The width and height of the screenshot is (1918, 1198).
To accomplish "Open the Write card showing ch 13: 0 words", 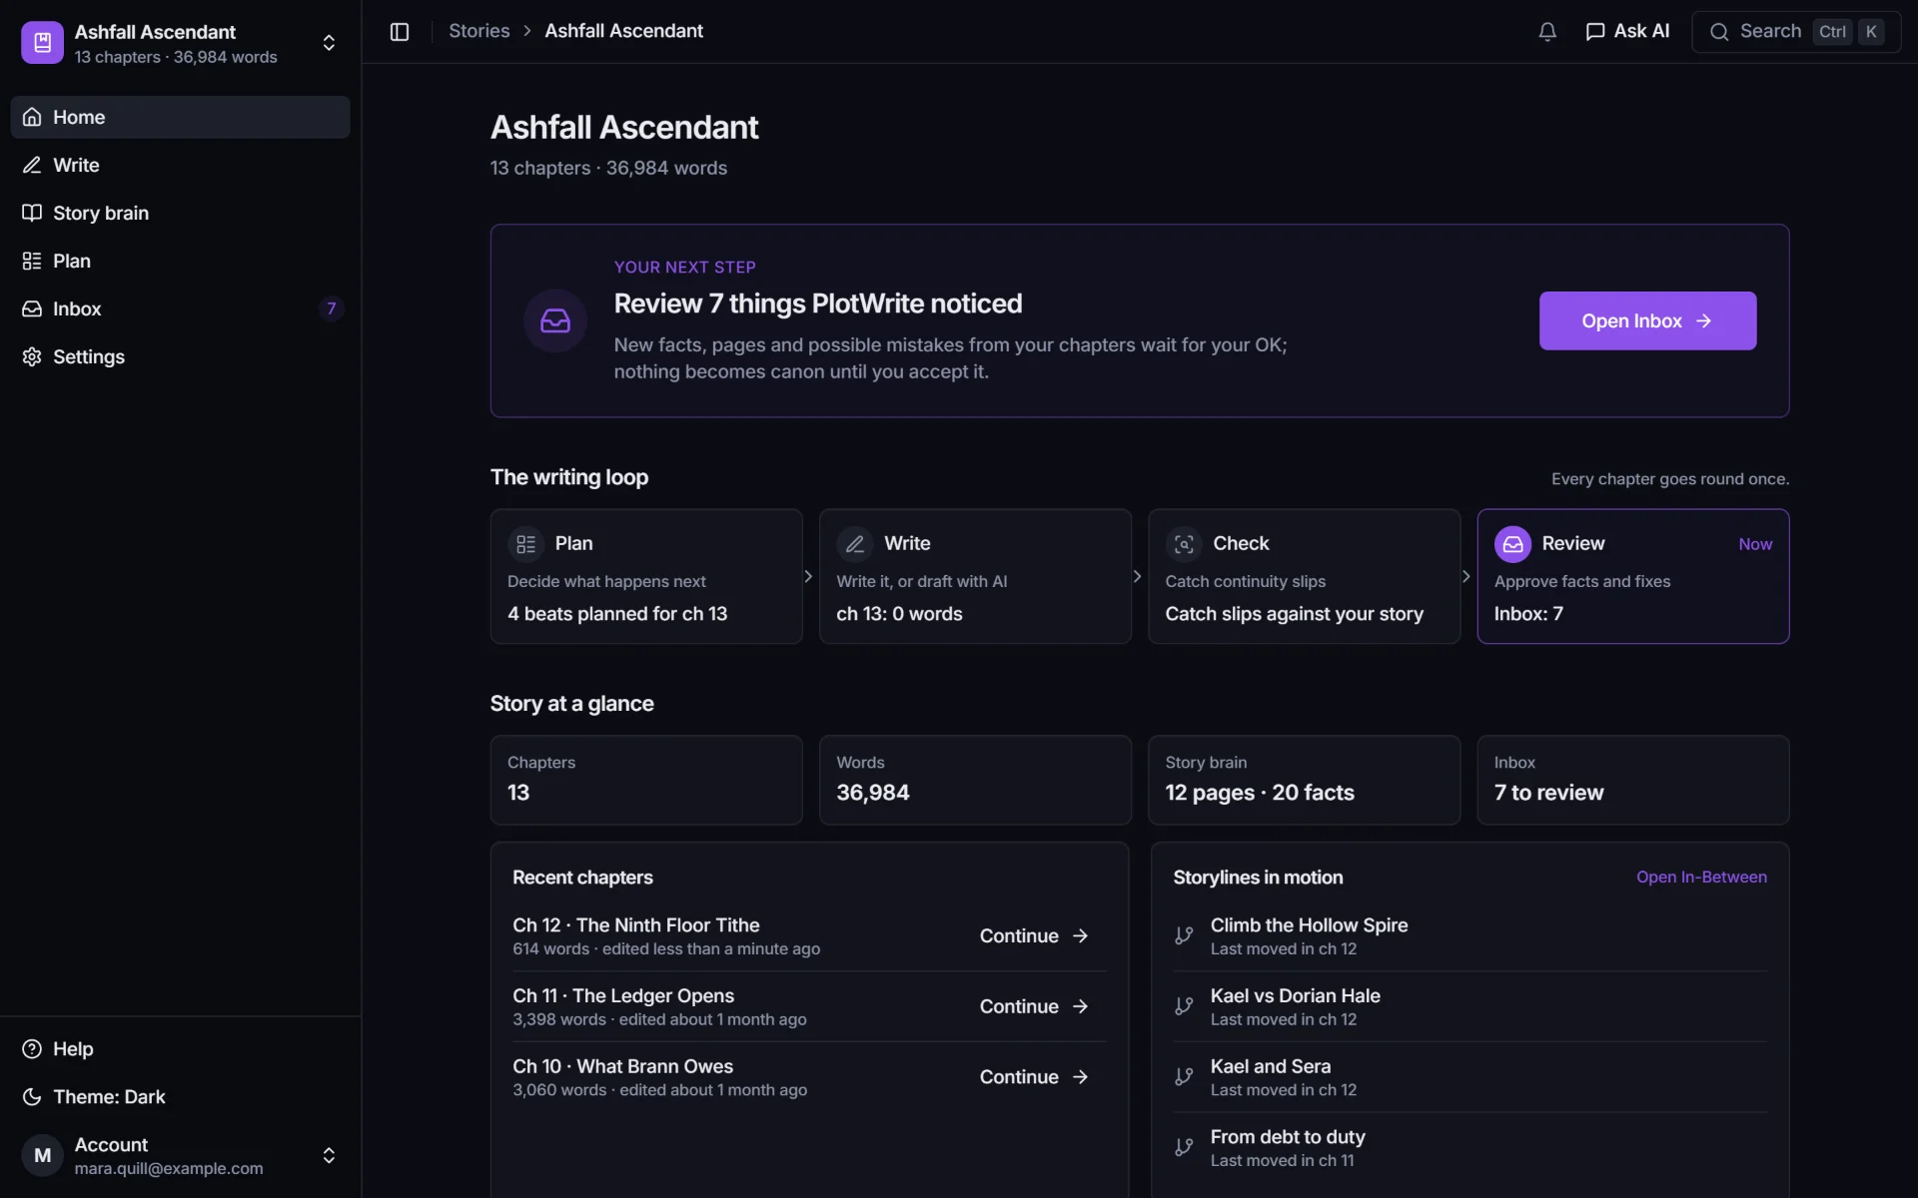I will pos(975,576).
